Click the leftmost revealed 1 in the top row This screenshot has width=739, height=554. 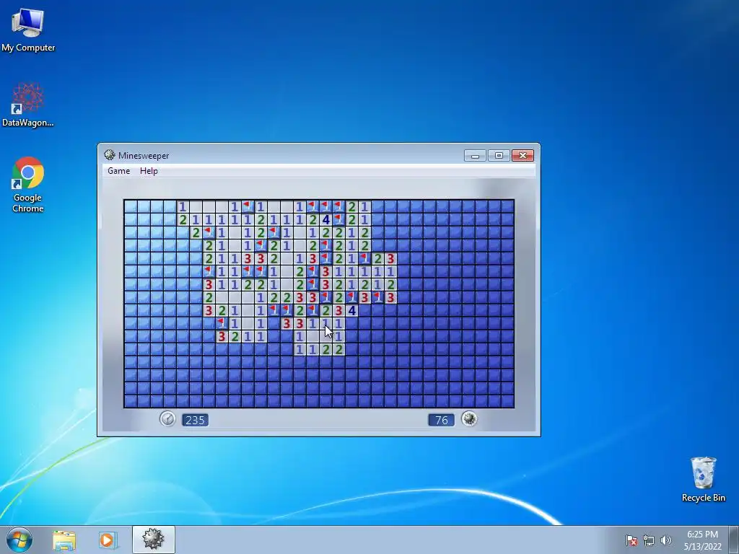(x=183, y=206)
